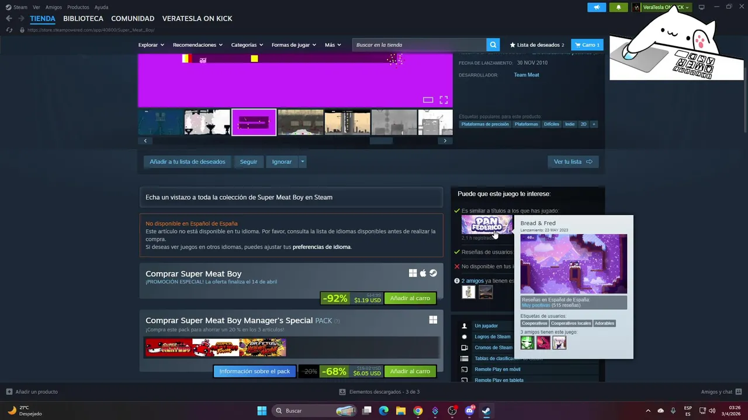Open Microsoft Edge from the taskbar
This screenshot has height=420, width=748.
click(x=383, y=411)
